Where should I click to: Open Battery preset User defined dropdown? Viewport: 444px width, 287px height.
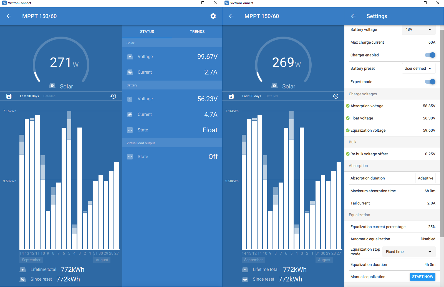418,68
